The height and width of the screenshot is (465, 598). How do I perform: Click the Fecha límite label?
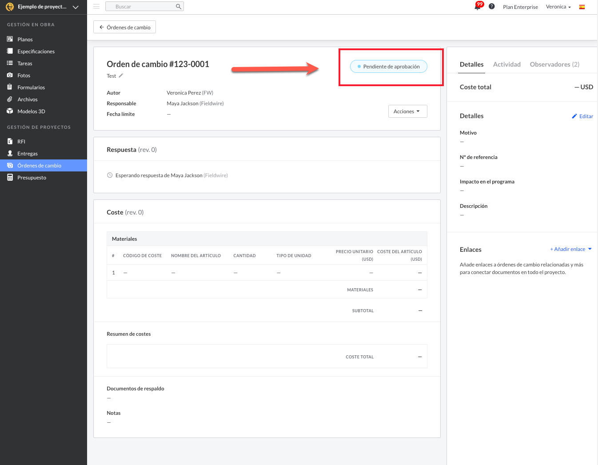click(x=120, y=114)
